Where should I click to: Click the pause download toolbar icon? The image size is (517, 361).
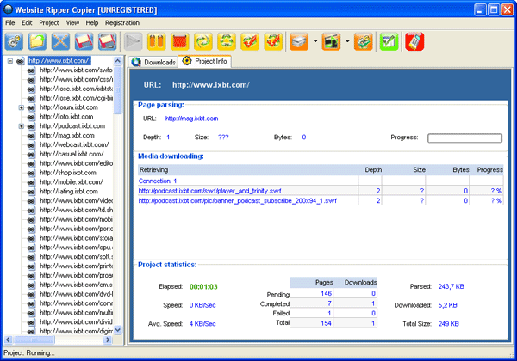(x=157, y=41)
